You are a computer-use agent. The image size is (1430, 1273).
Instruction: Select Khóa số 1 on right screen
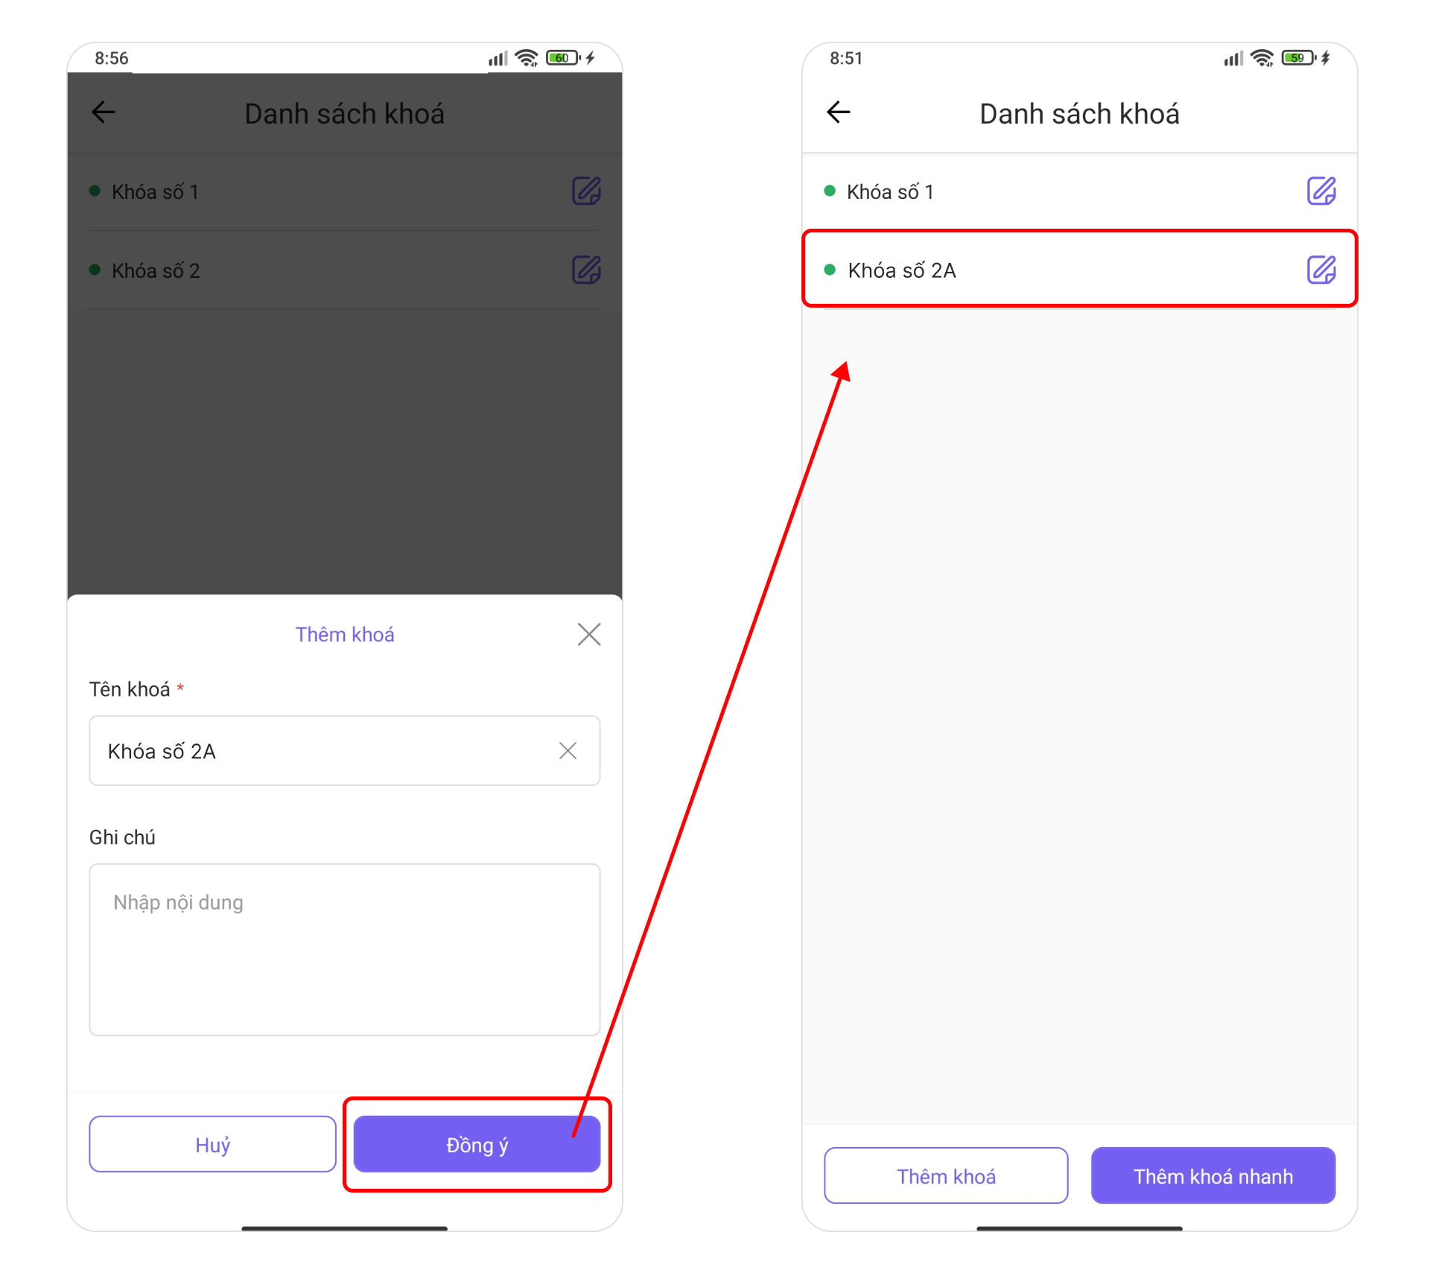point(1079,191)
